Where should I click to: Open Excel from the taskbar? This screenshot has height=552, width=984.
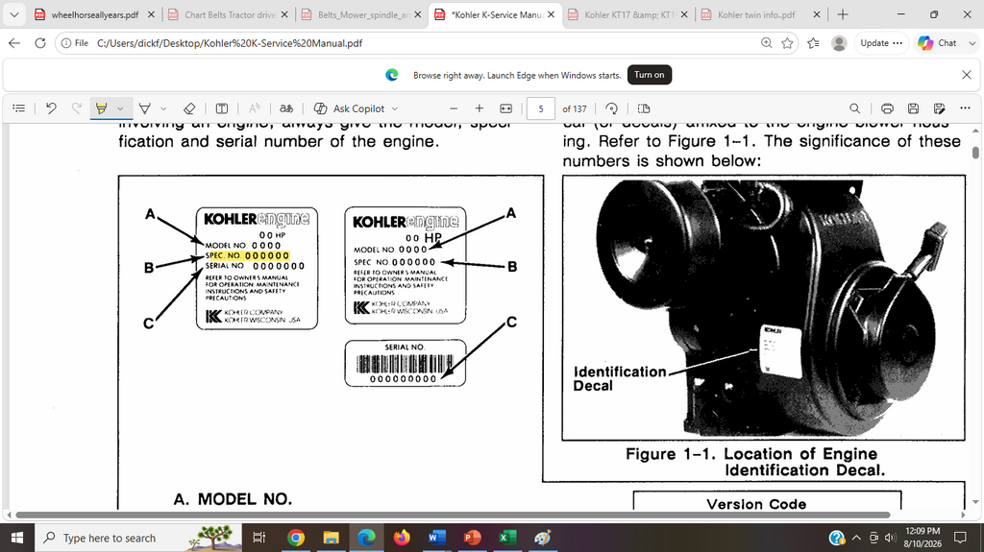[x=507, y=538]
